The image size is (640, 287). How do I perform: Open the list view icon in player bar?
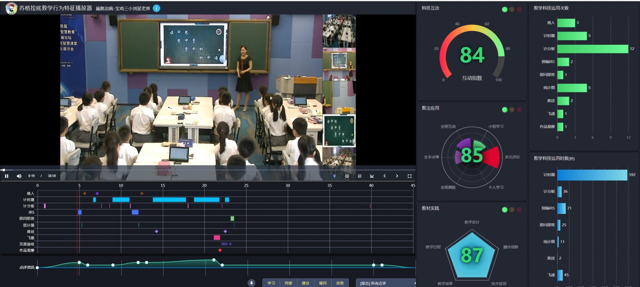360,176
